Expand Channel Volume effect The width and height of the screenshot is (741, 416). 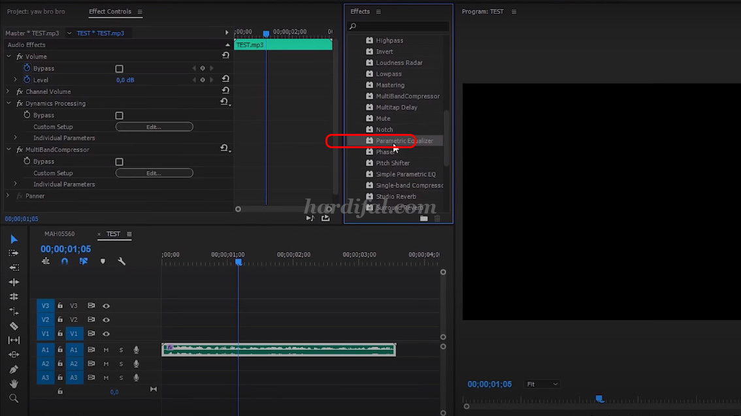(x=8, y=91)
